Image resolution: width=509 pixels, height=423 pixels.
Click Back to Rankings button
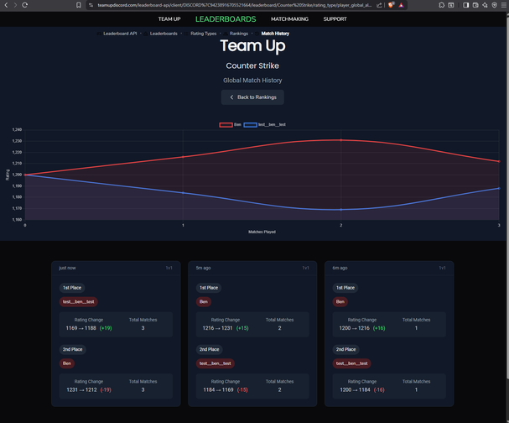[253, 97]
